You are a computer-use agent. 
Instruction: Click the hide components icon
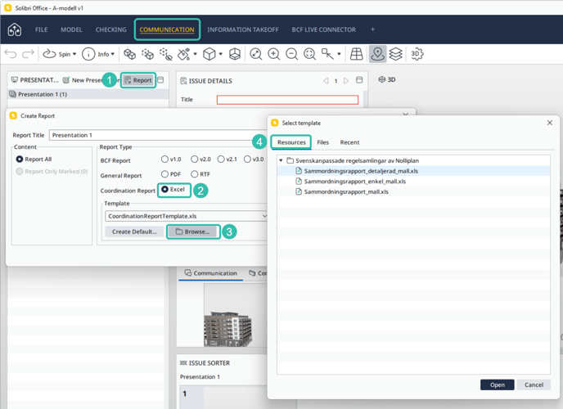(x=166, y=54)
